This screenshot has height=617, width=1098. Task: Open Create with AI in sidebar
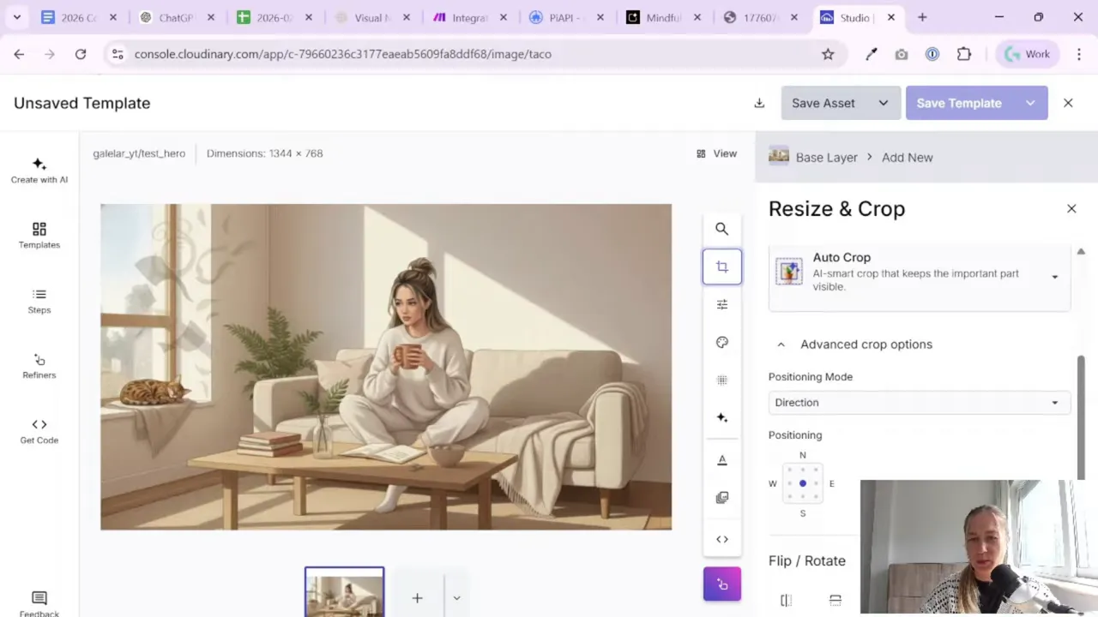[39, 171]
